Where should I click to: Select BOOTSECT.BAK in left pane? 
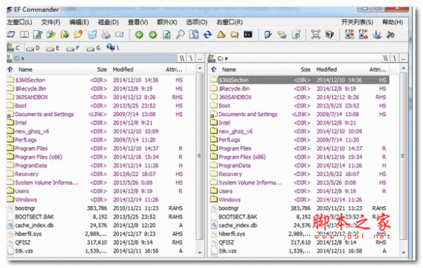[x=35, y=217]
